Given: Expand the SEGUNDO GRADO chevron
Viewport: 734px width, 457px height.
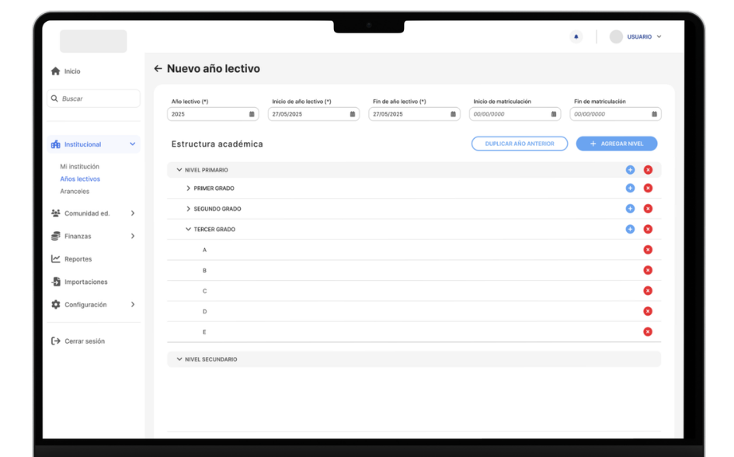Looking at the screenshot, I should coord(188,209).
